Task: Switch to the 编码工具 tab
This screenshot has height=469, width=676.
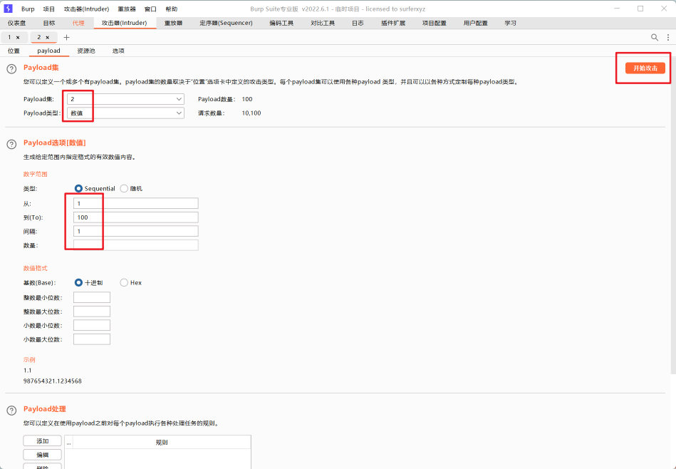Action: coord(281,24)
